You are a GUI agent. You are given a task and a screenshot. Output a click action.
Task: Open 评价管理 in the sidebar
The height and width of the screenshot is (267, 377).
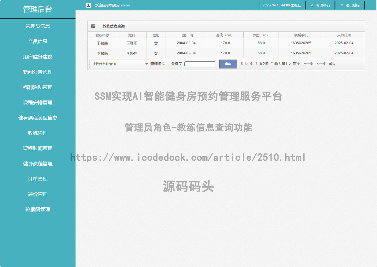click(38, 194)
